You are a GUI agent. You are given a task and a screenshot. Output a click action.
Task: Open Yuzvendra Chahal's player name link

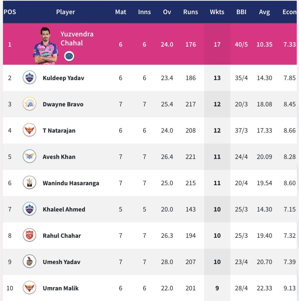[x=77, y=39]
